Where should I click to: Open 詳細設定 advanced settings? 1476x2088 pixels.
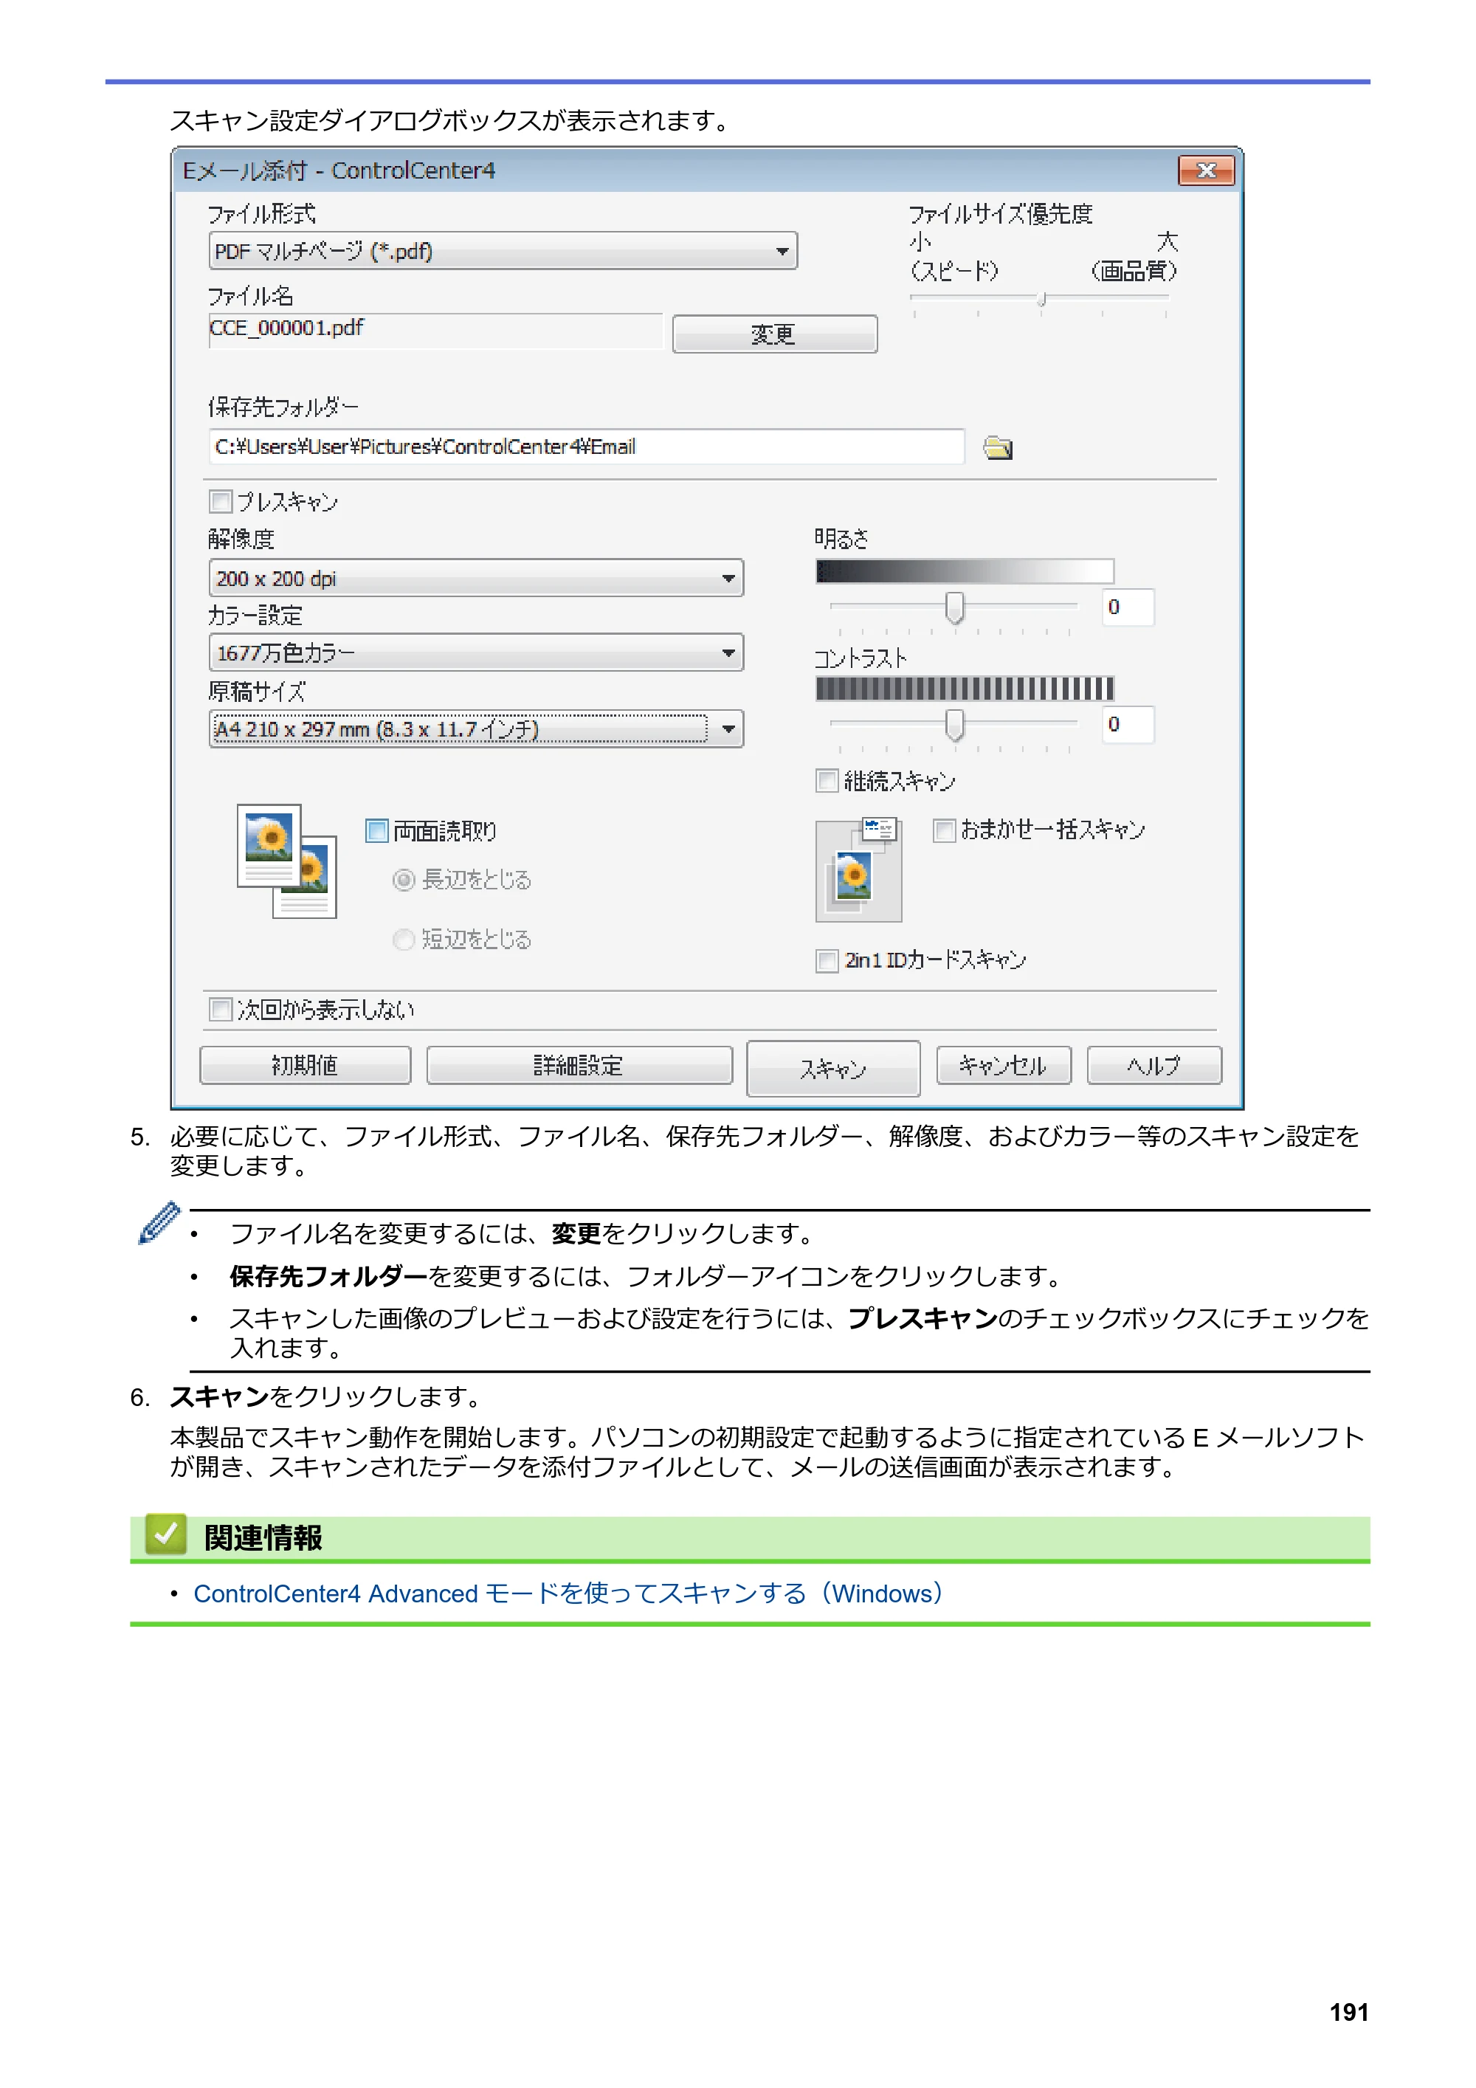[579, 1065]
